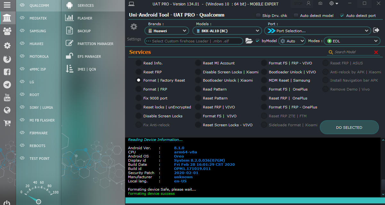Enable Skip Drv. chk checkbox

pos(258,15)
